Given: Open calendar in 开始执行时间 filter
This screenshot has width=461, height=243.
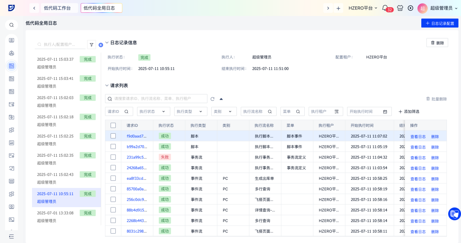Looking at the screenshot, I should click(x=385, y=111).
